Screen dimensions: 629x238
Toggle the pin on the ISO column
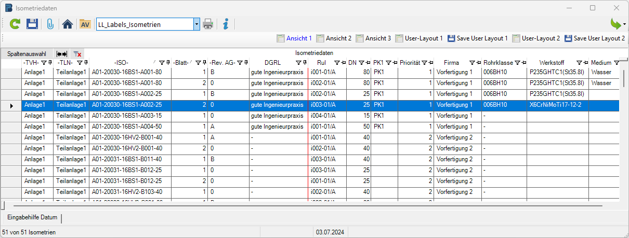(168, 63)
